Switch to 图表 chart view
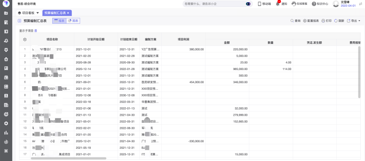Image resolution: width=365 pixels, height=161 pixels. click(x=73, y=21)
